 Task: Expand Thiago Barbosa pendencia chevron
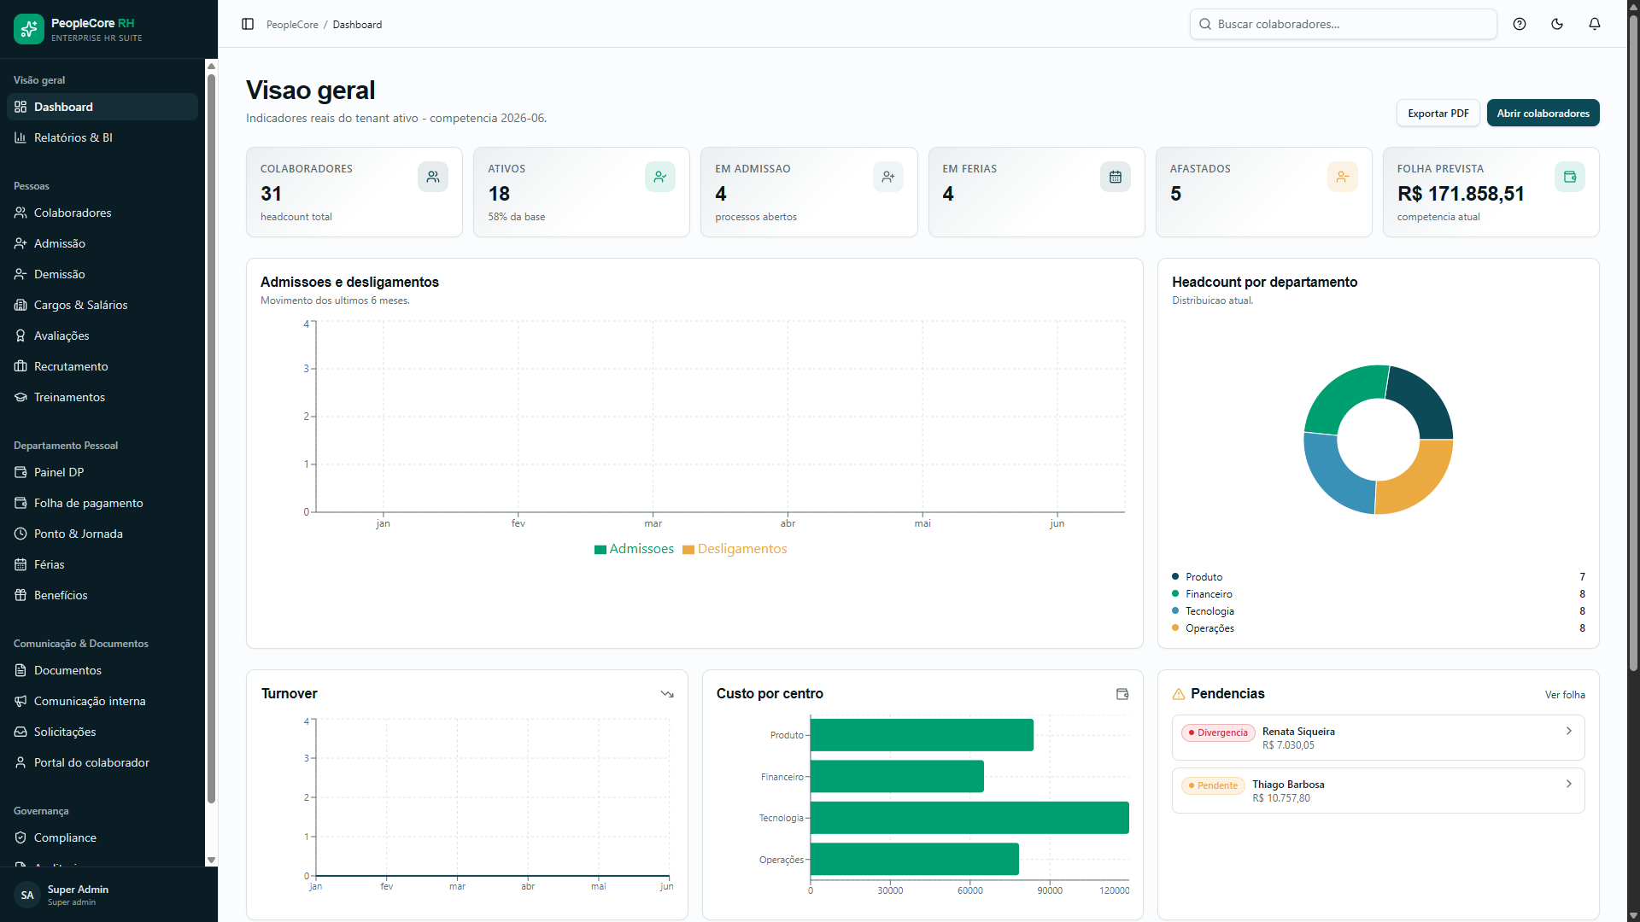tap(1568, 784)
